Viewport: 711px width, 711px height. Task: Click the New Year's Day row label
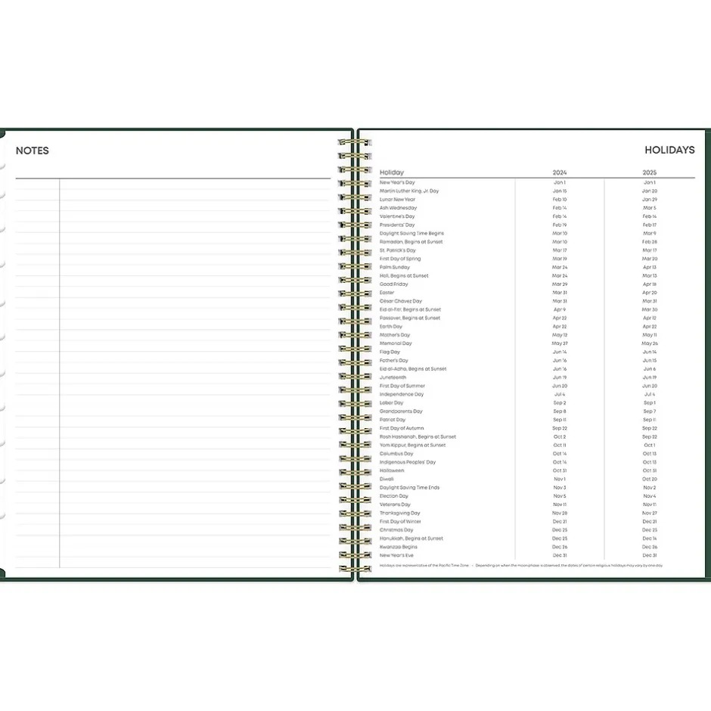[397, 182]
